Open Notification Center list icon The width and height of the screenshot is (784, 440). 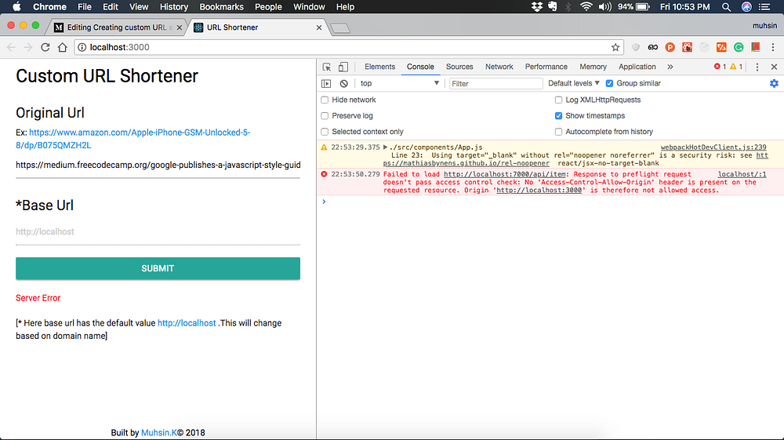coord(764,6)
